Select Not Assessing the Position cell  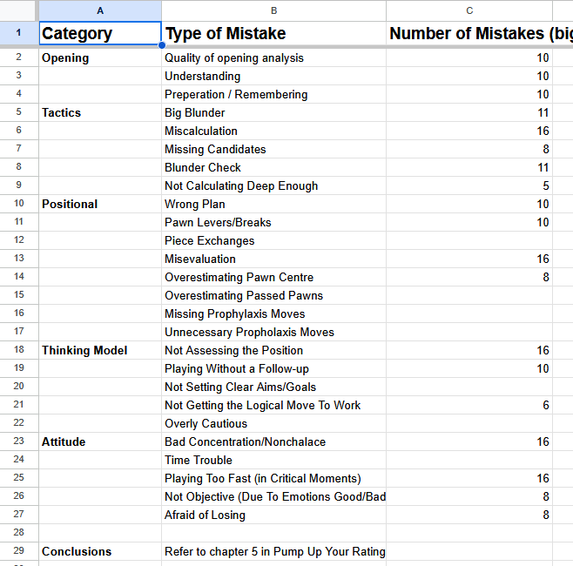pos(273,350)
